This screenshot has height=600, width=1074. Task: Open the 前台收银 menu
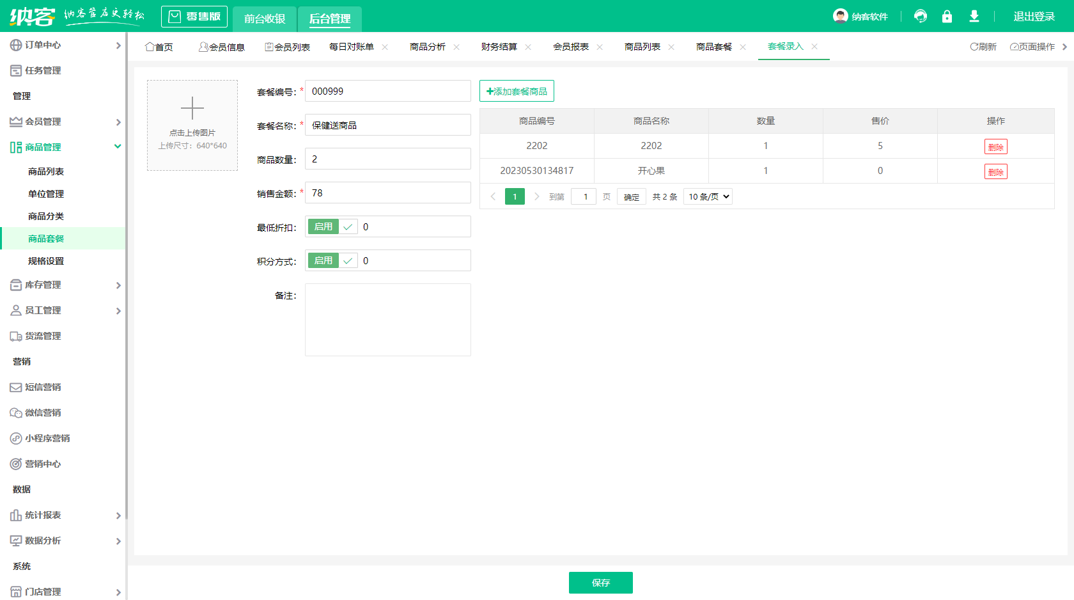pos(264,19)
